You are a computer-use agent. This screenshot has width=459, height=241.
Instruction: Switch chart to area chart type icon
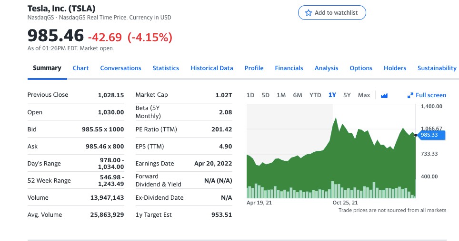click(384, 95)
